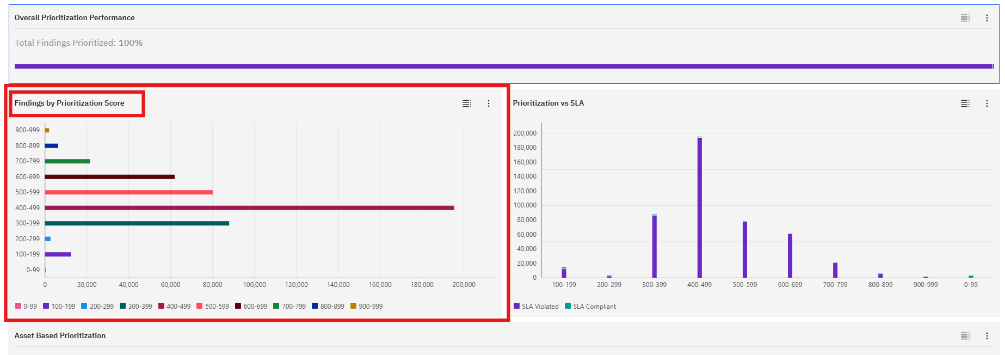Open kebab menu of Asset Based Prioritization panel
The image size is (1005, 355).
click(987, 336)
